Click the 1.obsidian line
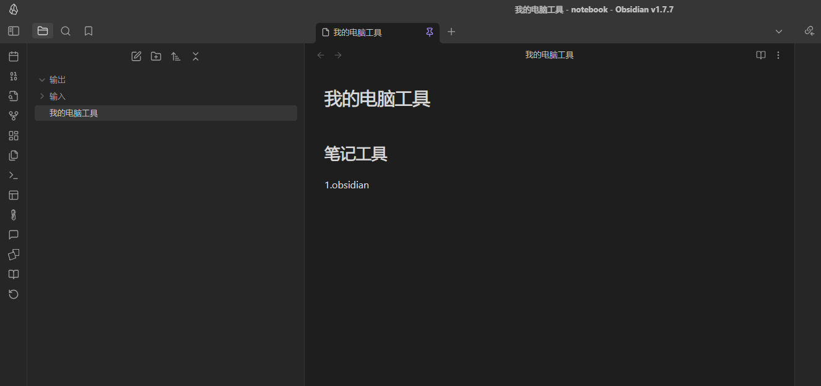The image size is (821, 386). point(347,185)
